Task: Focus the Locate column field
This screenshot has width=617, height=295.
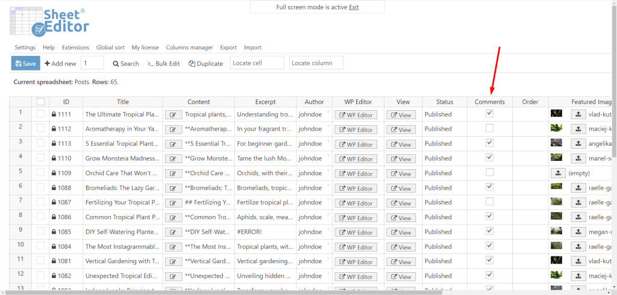Action: tap(316, 63)
